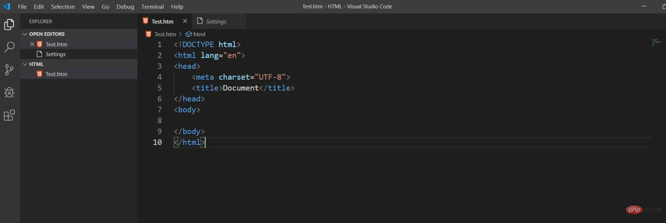Click lang attribute on line 2

click(209, 55)
